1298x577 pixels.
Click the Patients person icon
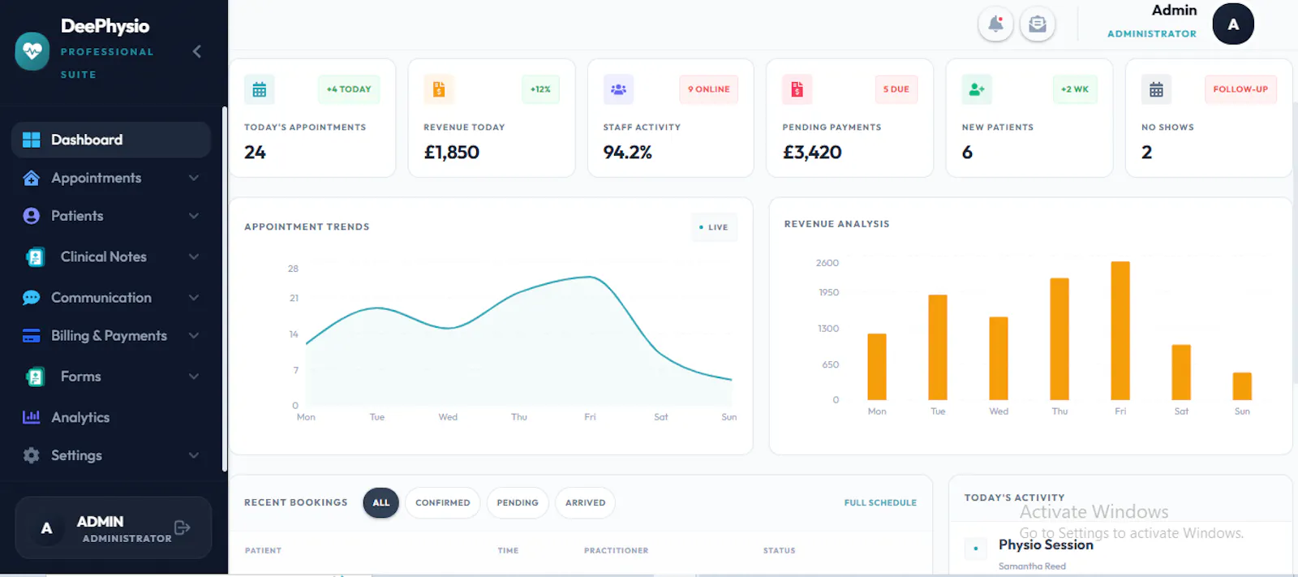point(32,216)
